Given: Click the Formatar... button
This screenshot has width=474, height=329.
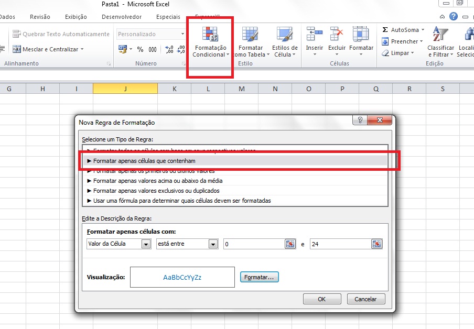Looking at the screenshot, I should tap(260, 277).
